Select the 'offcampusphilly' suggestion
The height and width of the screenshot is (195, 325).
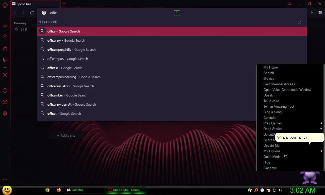pos(172,50)
